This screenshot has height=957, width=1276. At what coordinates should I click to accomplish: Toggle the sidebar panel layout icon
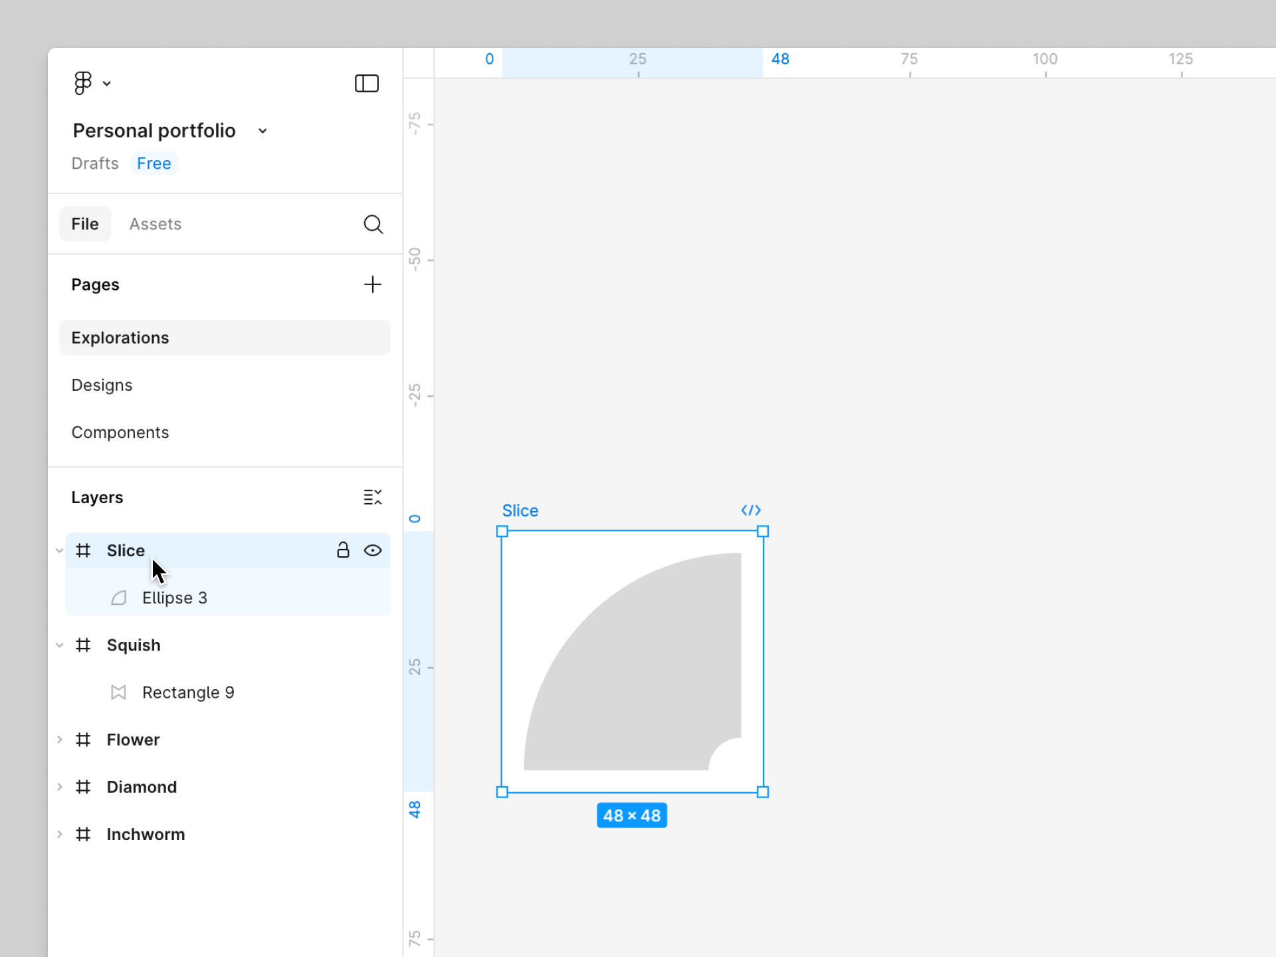pyautogui.click(x=366, y=83)
